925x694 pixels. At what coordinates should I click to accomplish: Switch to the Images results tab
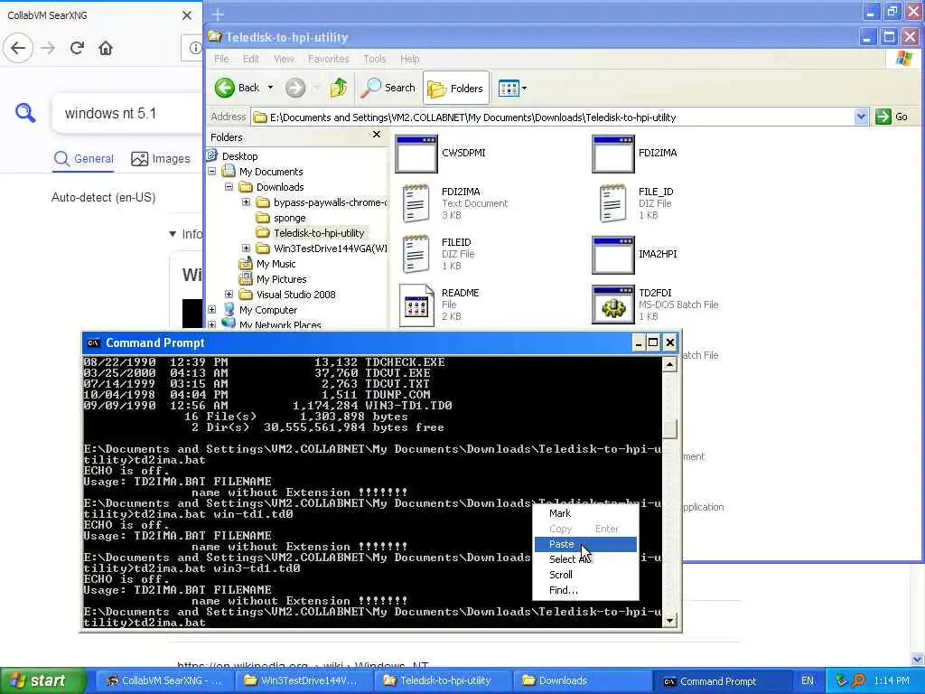point(161,159)
